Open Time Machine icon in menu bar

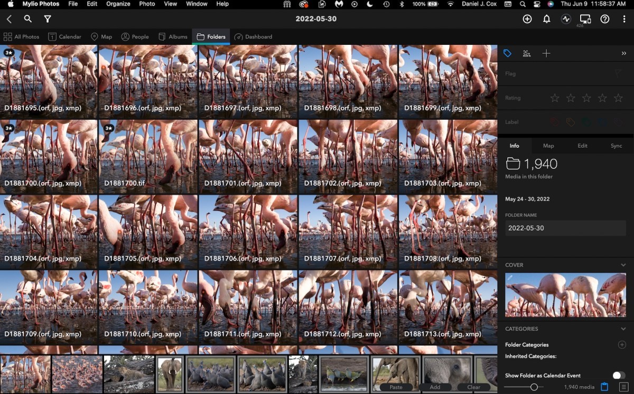pyautogui.click(x=386, y=4)
